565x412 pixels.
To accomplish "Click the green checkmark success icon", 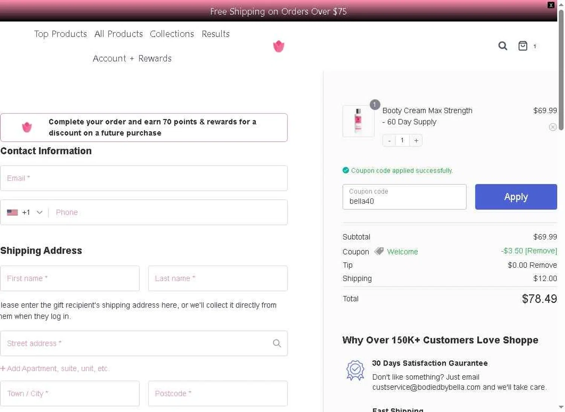I will click(346, 170).
